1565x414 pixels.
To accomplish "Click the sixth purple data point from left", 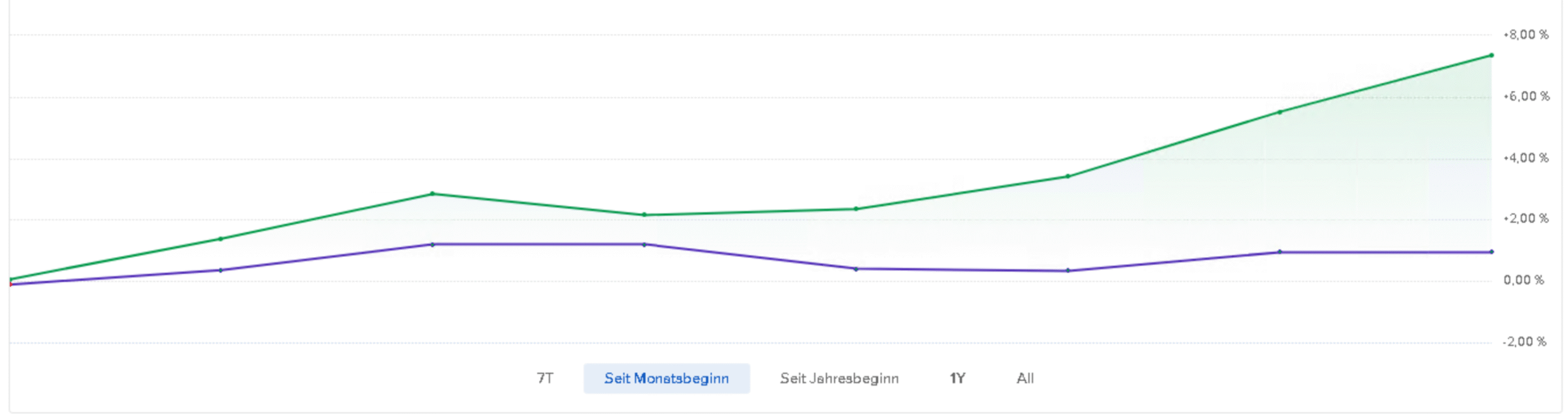I will pos(1068,271).
